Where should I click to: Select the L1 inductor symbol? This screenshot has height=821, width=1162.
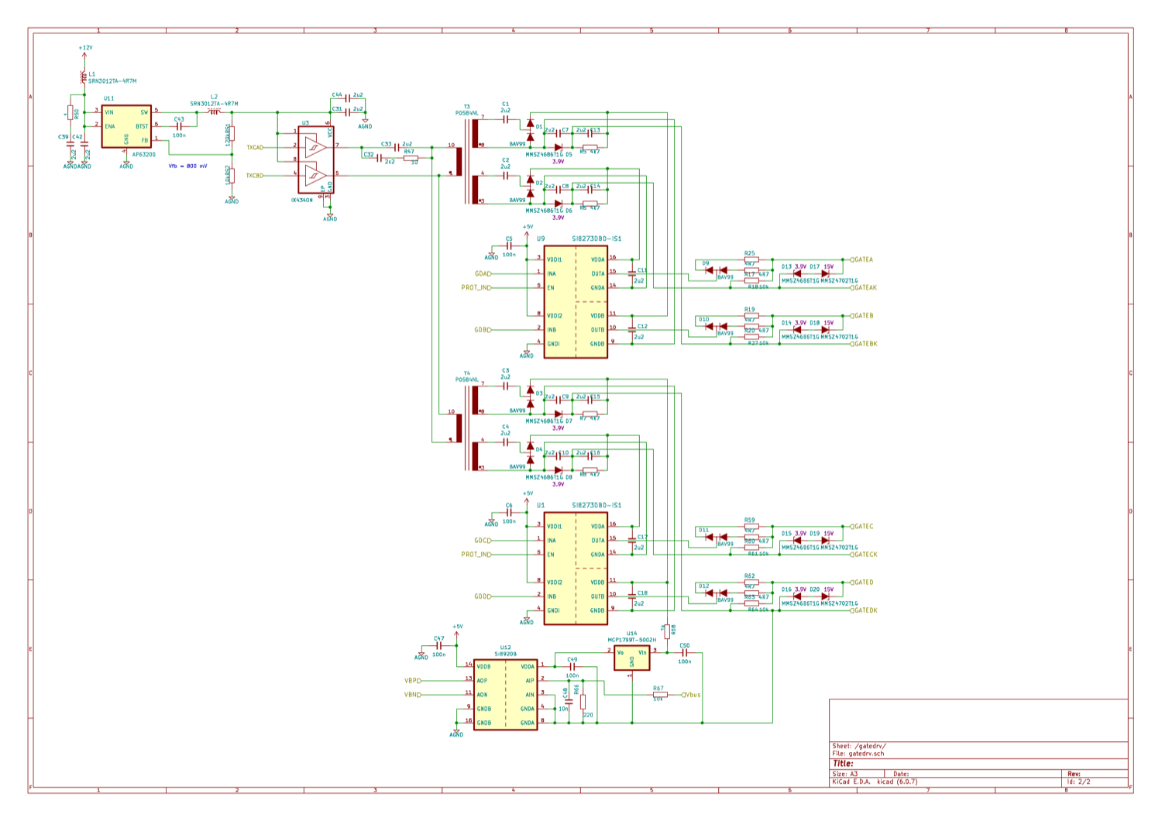tap(83, 77)
